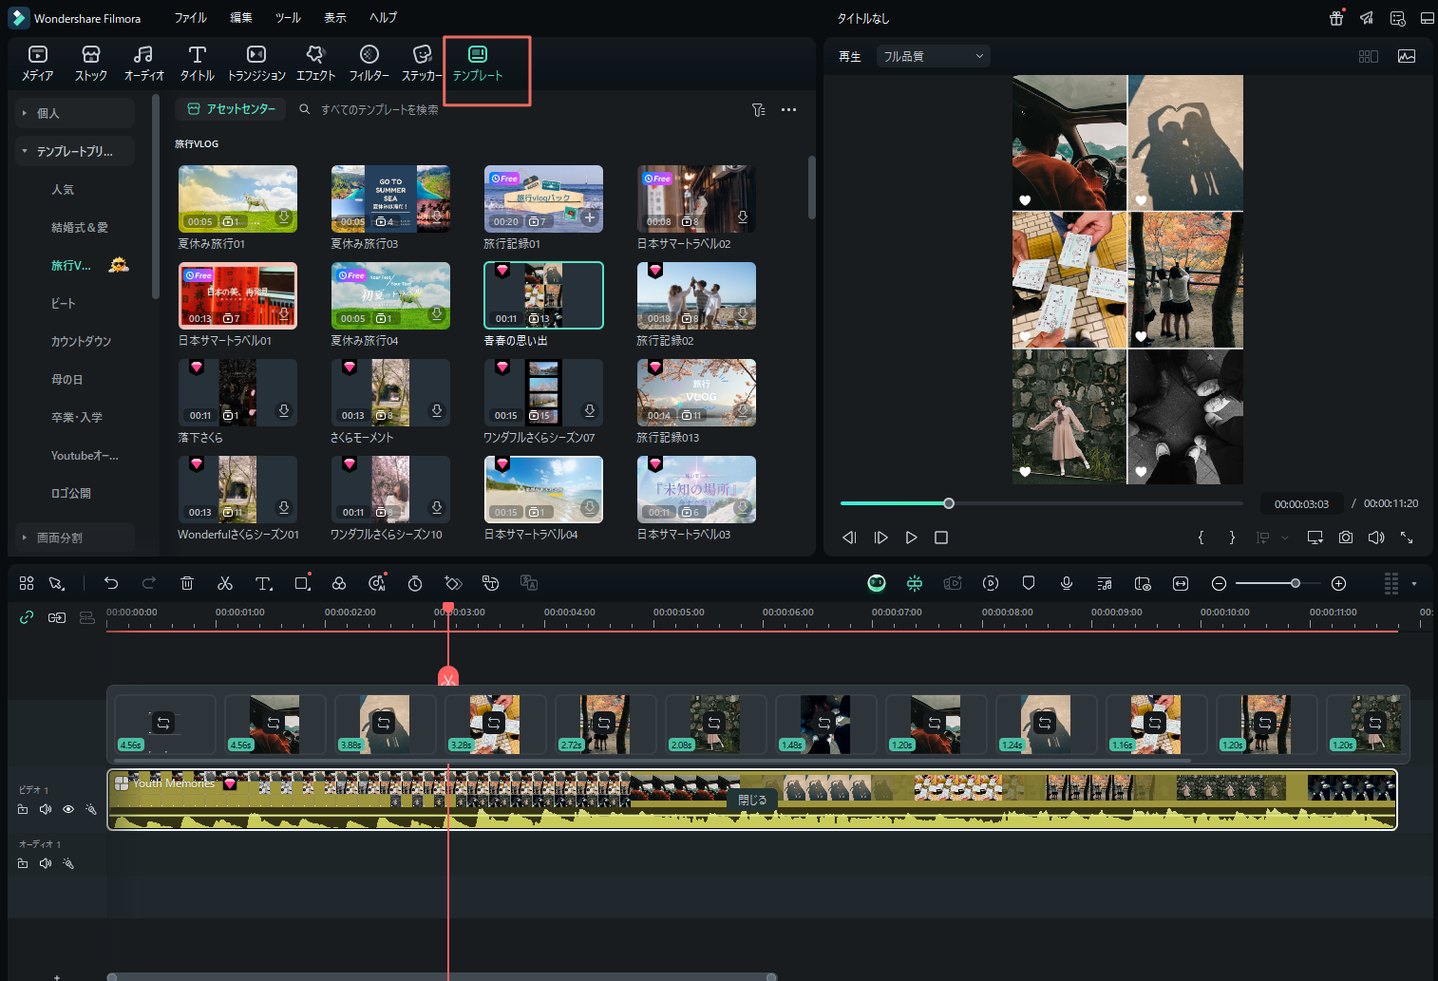Expand the 画面分割 sidebar category
1438x981 pixels.
pos(59,538)
